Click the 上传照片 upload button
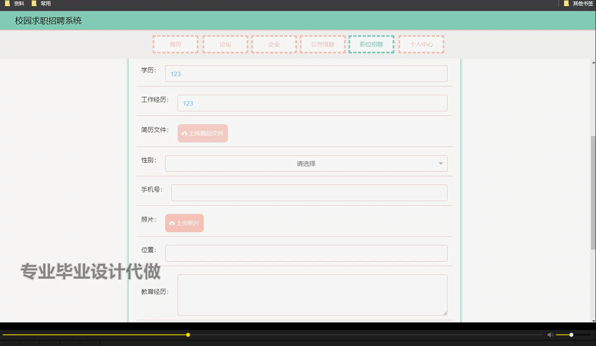 (x=184, y=223)
